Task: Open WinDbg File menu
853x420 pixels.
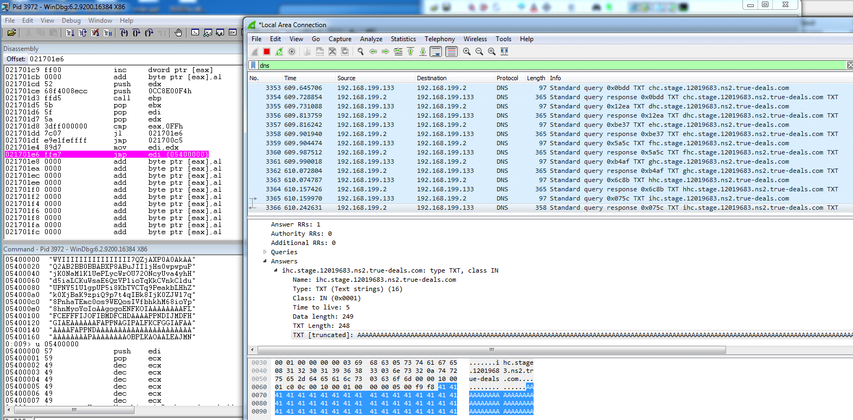Action: tap(10, 21)
